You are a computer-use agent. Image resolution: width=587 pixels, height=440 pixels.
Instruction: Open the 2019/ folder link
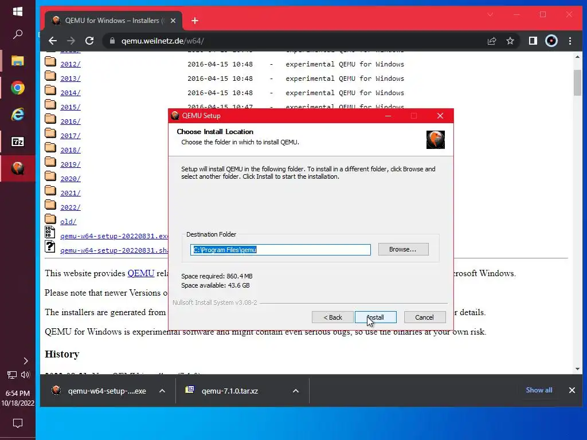point(71,164)
